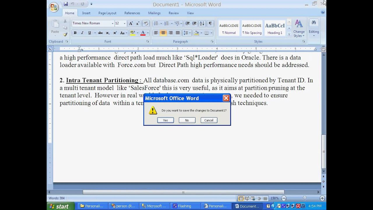Align text left

pos(156,33)
